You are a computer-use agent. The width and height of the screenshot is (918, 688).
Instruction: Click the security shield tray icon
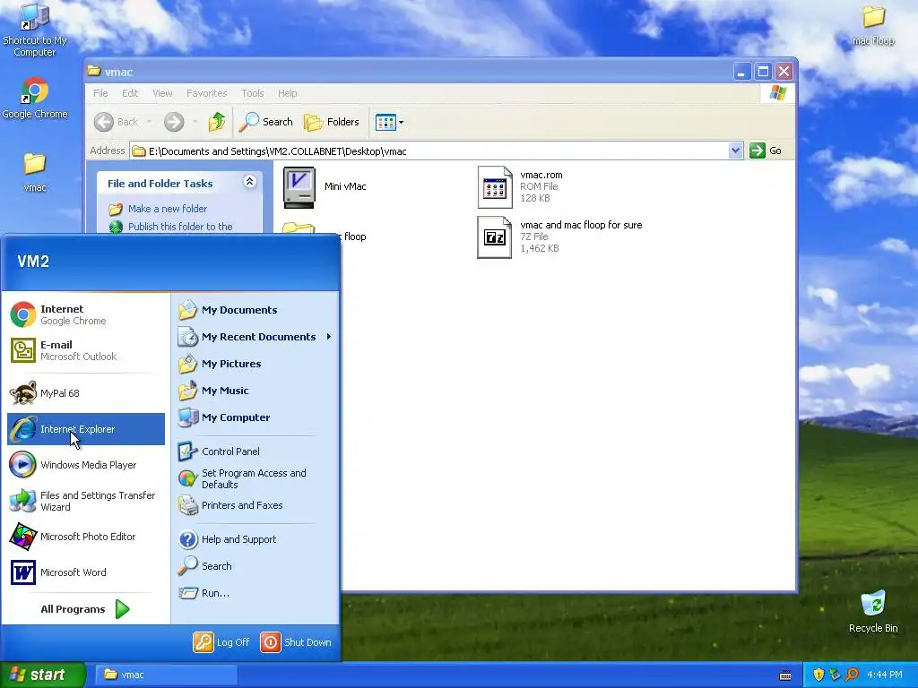tap(818, 675)
